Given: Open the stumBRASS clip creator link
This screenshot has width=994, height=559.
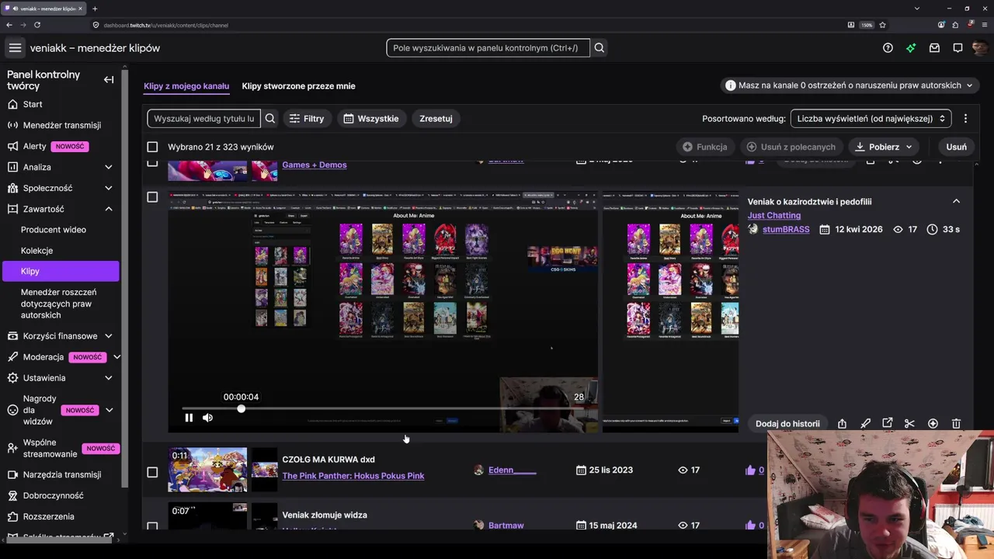Looking at the screenshot, I should point(786,230).
